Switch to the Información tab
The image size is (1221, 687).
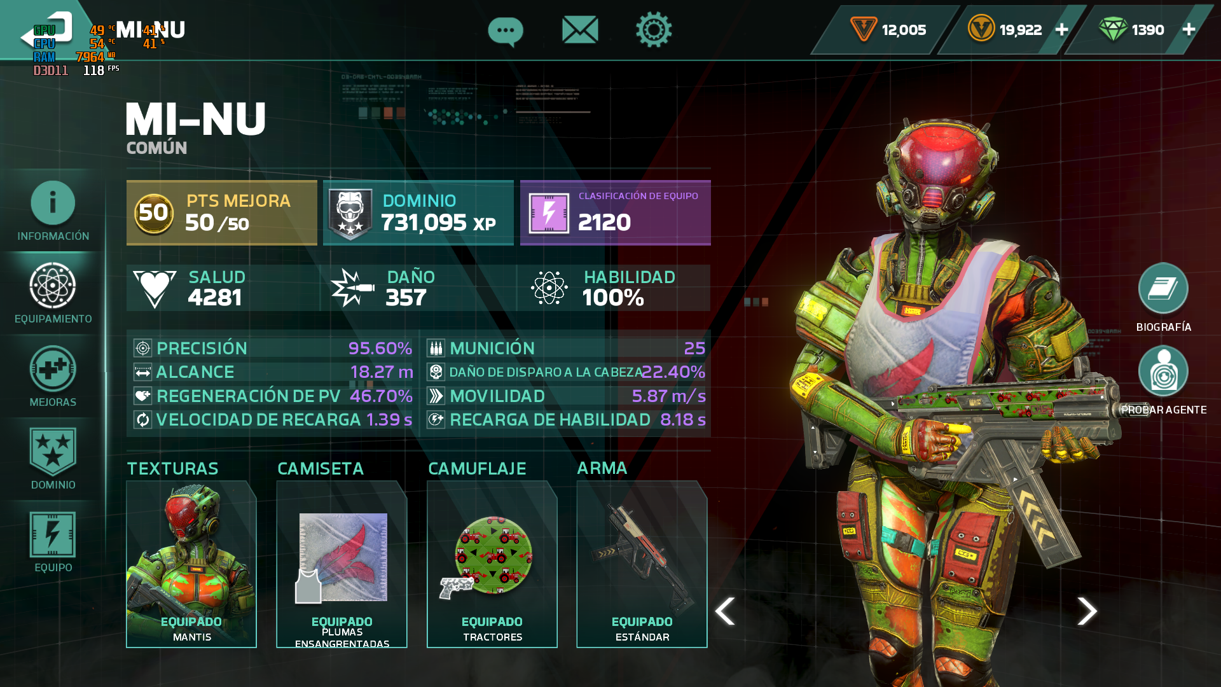pos(53,211)
